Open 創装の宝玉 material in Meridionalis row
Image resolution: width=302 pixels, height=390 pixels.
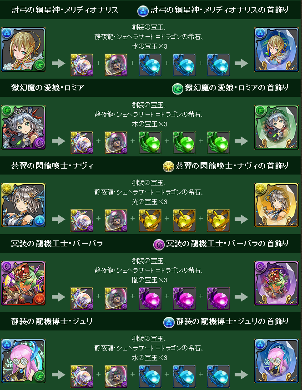click(x=82, y=65)
